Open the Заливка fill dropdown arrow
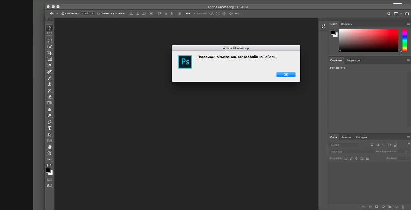This screenshot has height=210, width=411. (408, 158)
